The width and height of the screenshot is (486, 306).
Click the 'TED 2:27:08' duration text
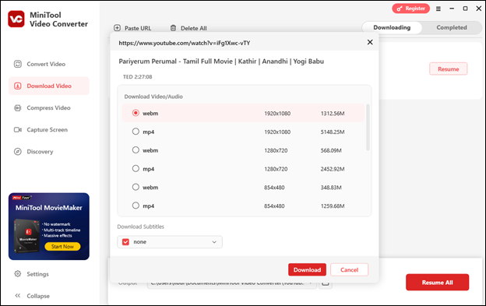137,77
